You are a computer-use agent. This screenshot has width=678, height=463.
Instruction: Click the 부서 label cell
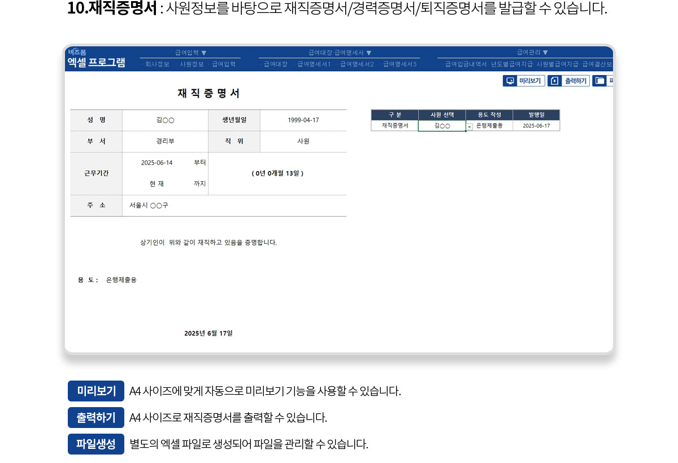[96, 142]
